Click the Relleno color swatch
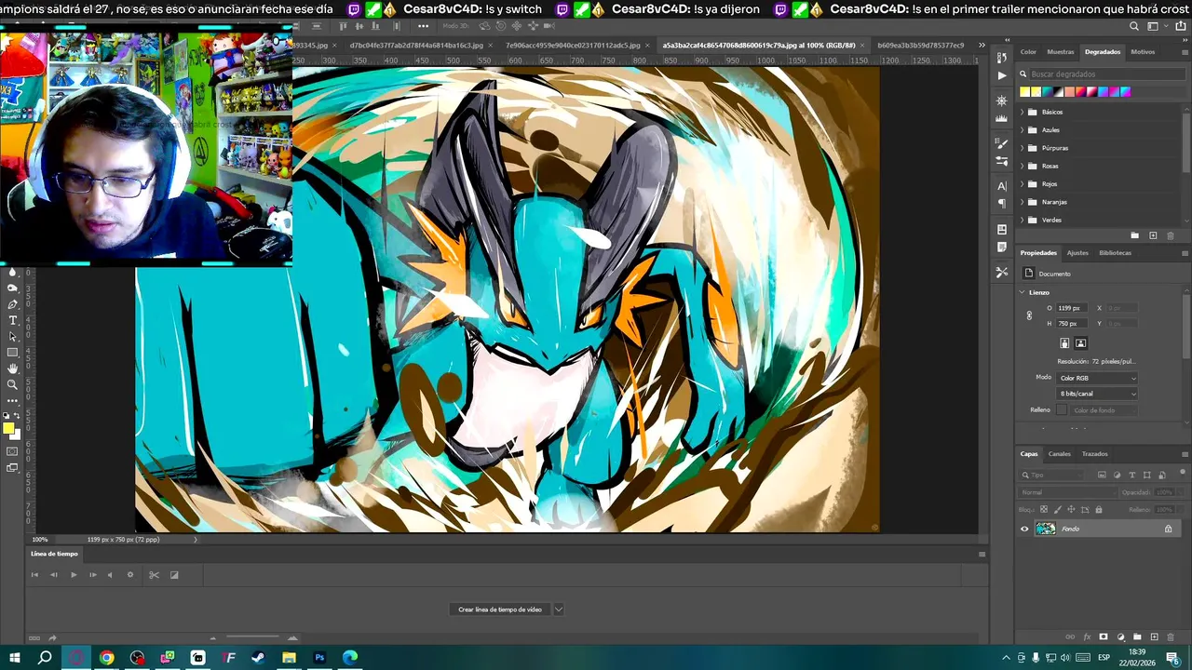This screenshot has width=1192, height=670. 1062,410
